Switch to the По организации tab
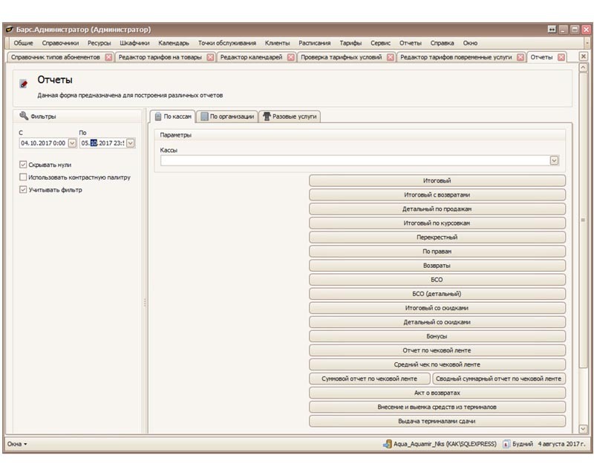The height and width of the screenshot is (475, 594). pyautogui.click(x=227, y=117)
